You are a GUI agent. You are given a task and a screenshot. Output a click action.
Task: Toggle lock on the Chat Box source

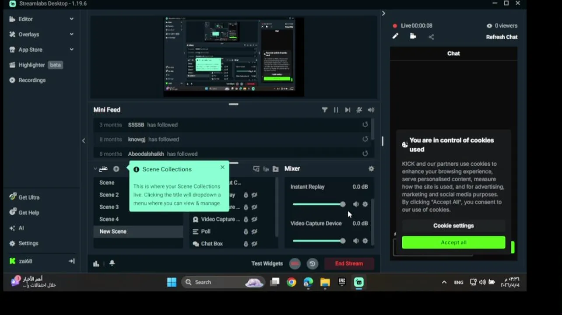(x=246, y=244)
